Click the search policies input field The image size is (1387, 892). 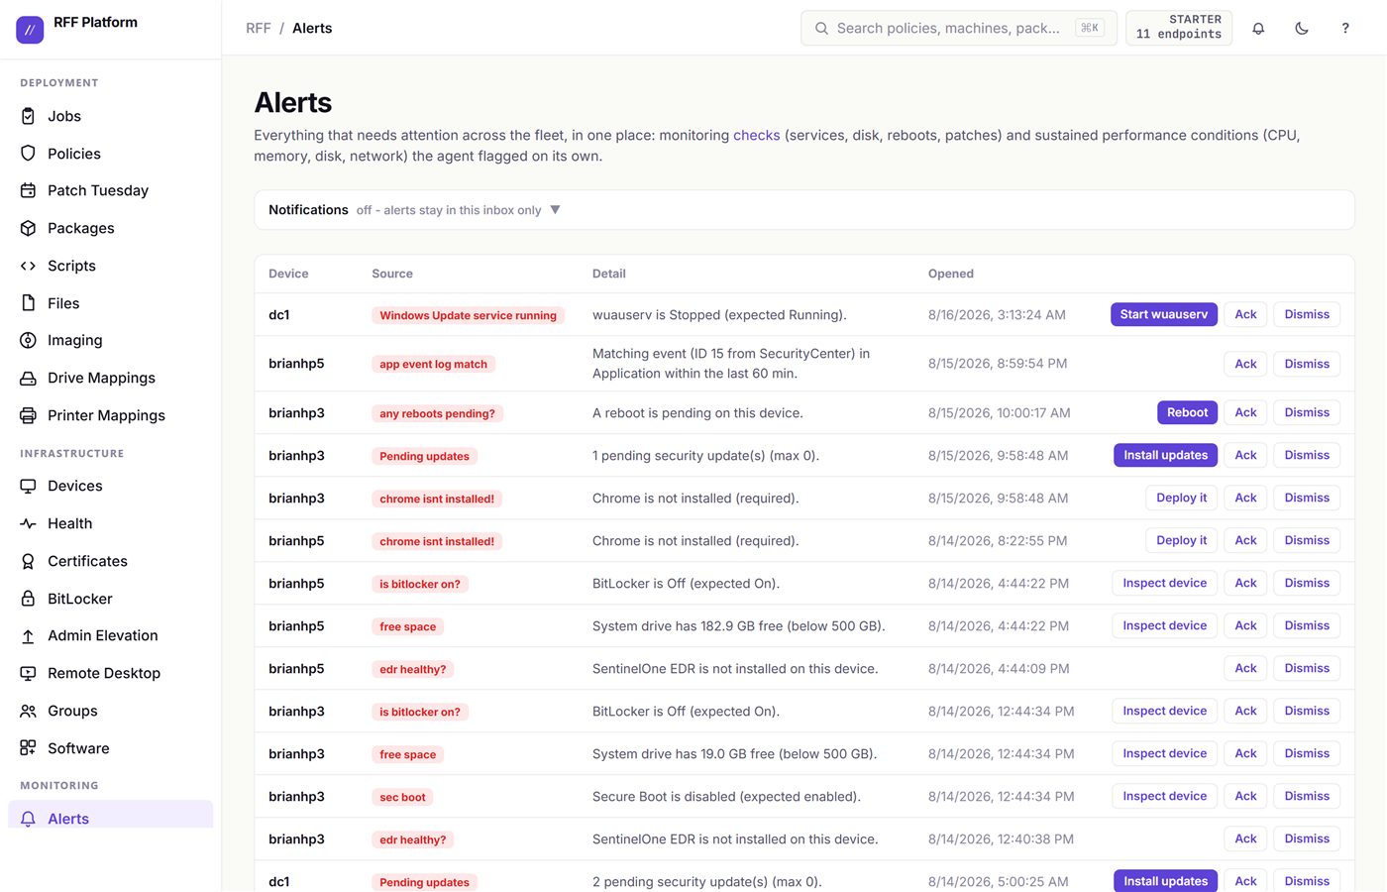click(x=959, y=28)
